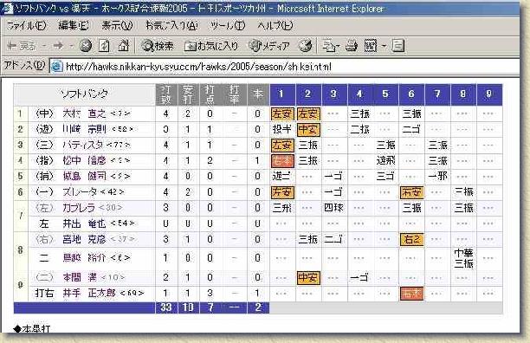Open the お気に入り(A) menu

(x=171, y=25)
